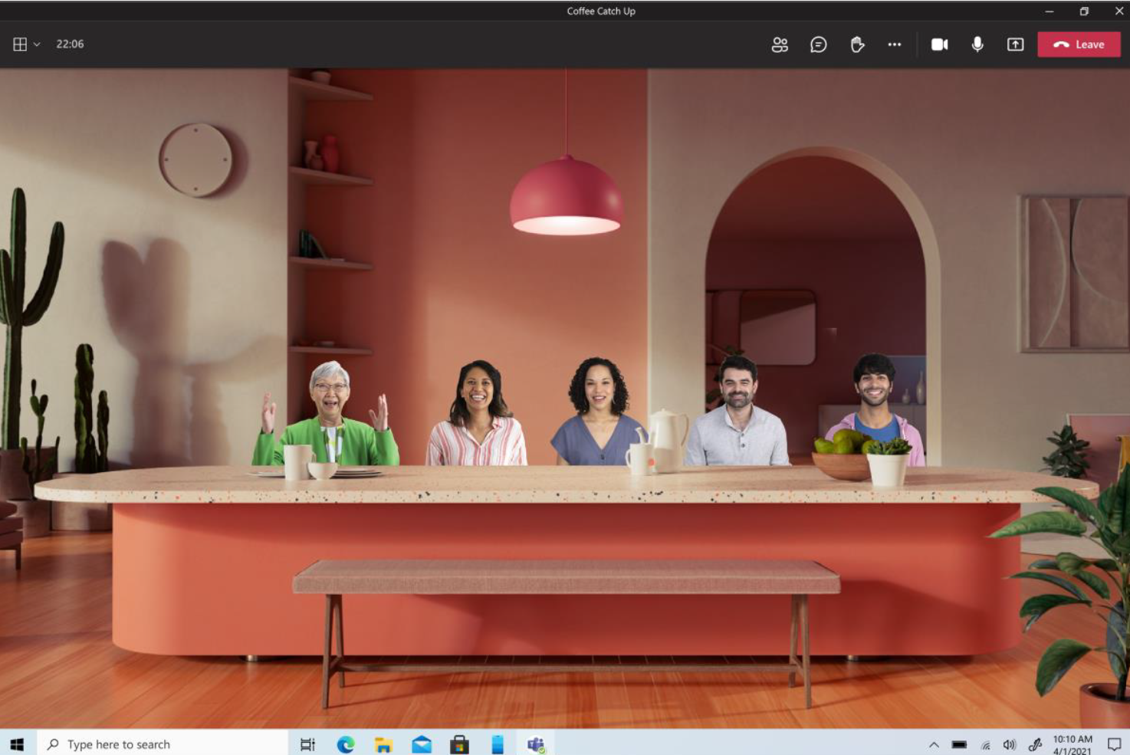
Task: Open the volume control in system tray
Action: pos(1010,744)
